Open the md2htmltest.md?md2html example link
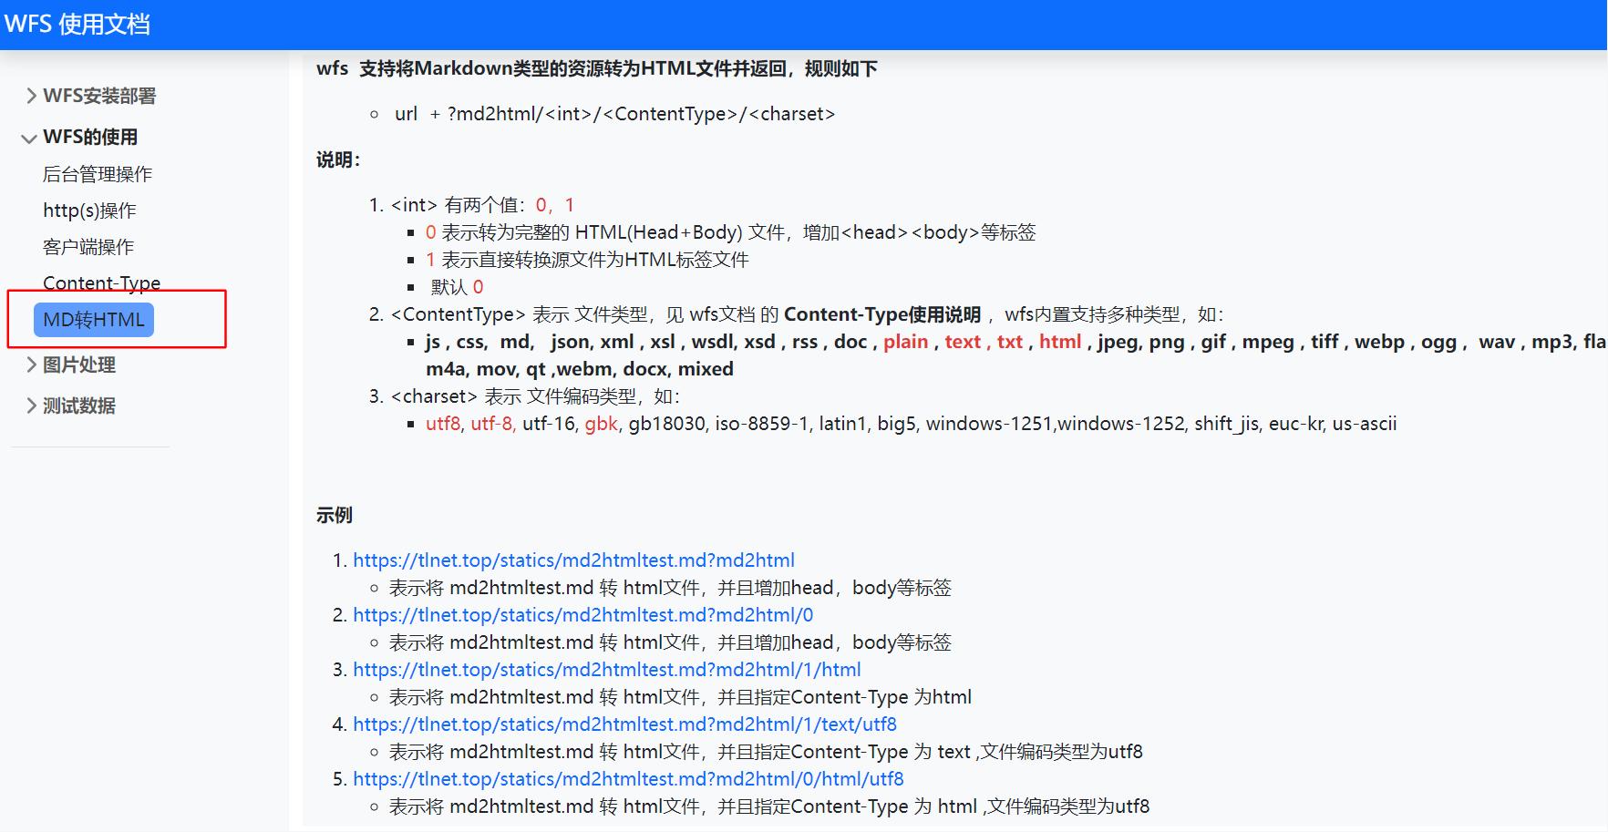Screen dimensions: 1608x832 point(573,560)
